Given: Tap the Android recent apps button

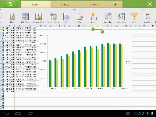Looking at the screenshot, I should 30,113.
